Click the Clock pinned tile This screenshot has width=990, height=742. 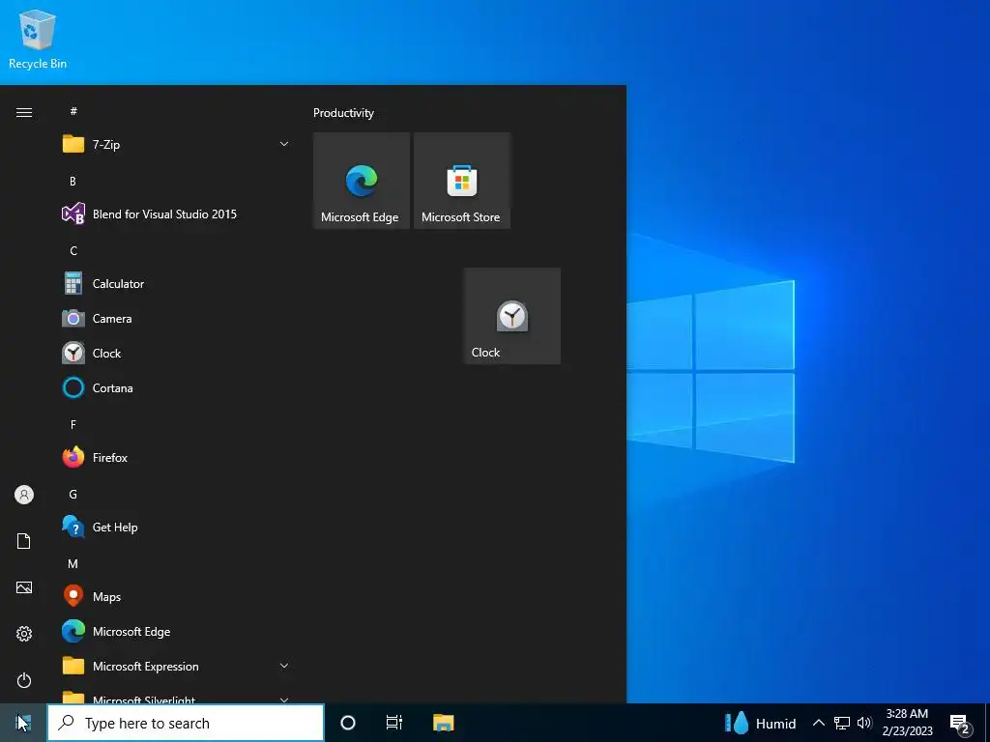tap(512, 316)
